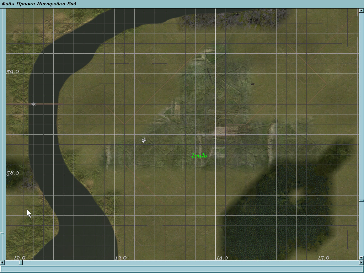Click the 15.0 grid coordinate label
The width and height of the screenshot is (364, 273).
click(323, 258)
